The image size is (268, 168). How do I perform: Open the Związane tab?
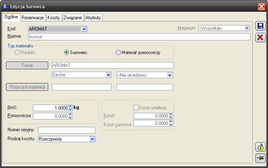[x=73, y=18]
